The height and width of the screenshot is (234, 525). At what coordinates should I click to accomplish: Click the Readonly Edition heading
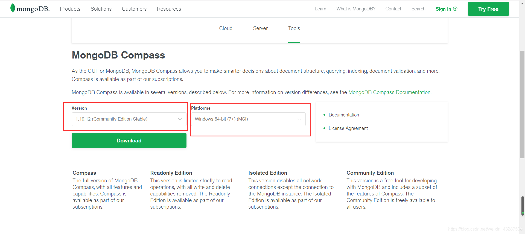click(171, 173)
